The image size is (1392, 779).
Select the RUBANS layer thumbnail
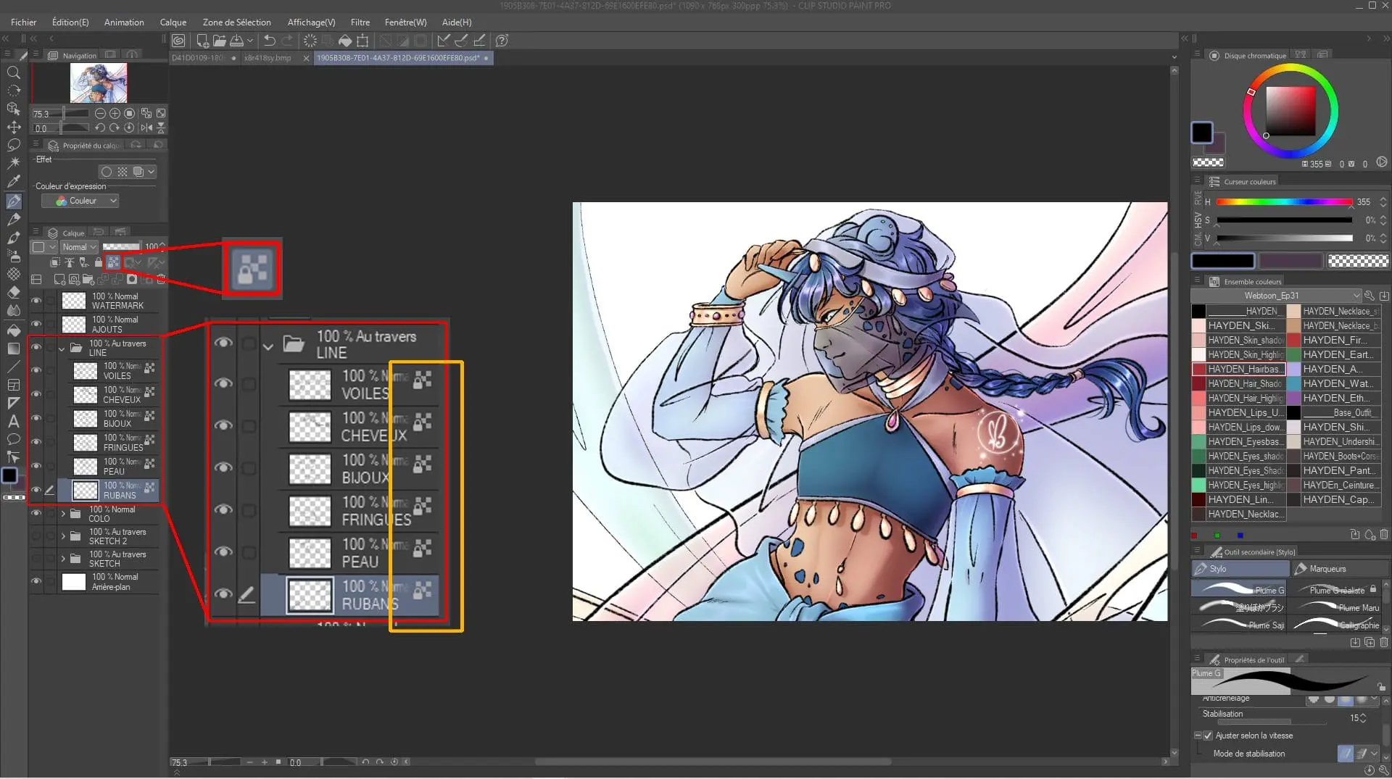[x=86, y=491]
